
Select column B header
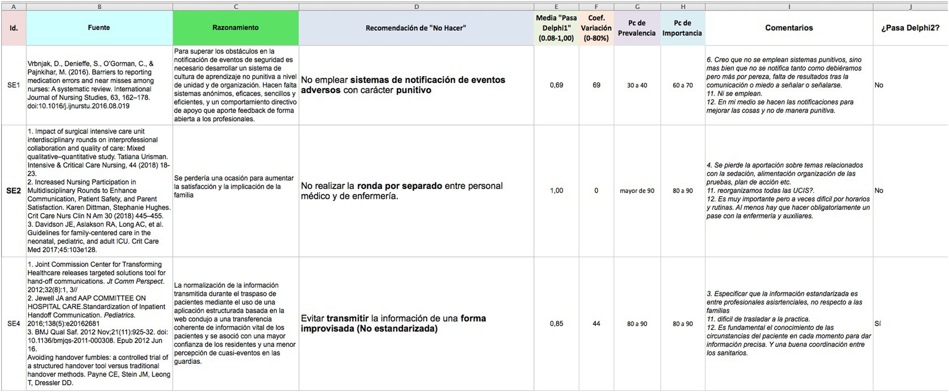point(99,7)
